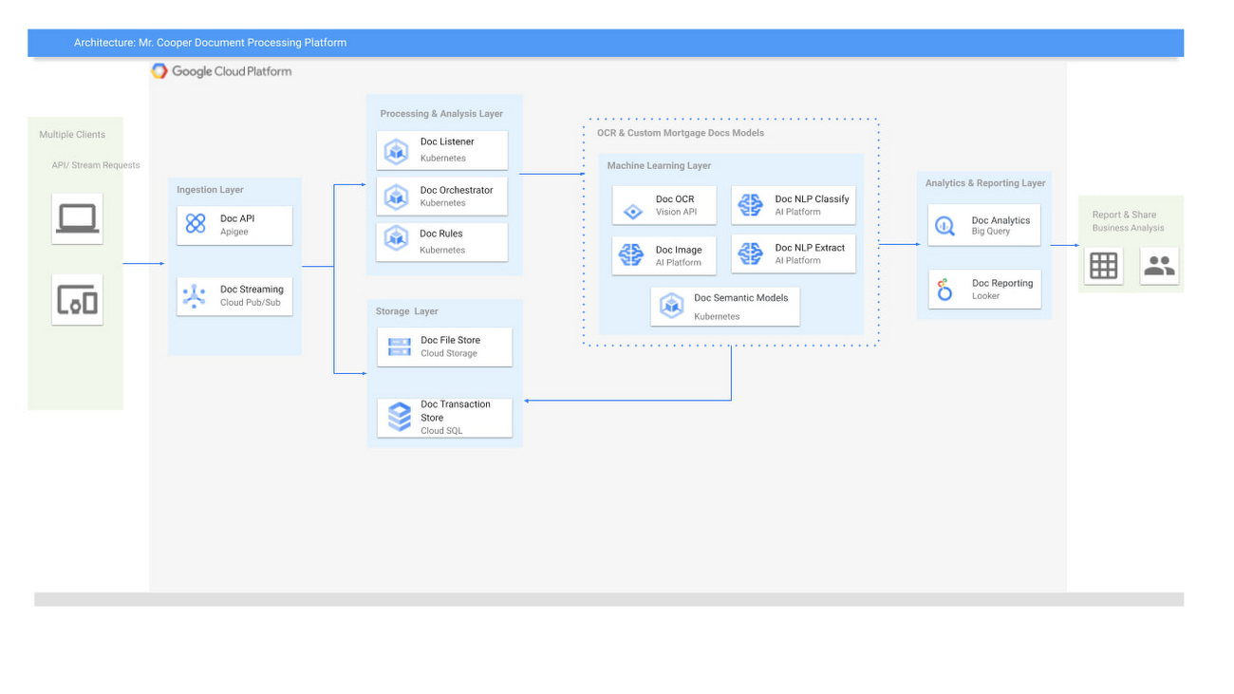
Task: Click the Kubernetes icon for Doc Rules
Action: click(x=396, y=239)
